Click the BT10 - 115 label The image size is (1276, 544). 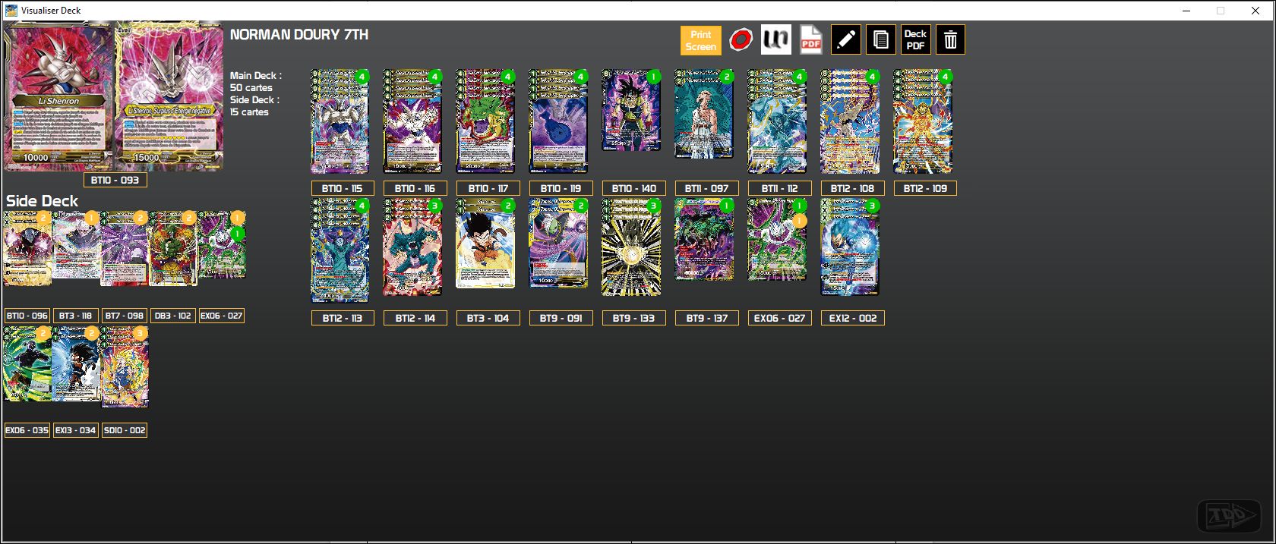click(x=343, y=188)
